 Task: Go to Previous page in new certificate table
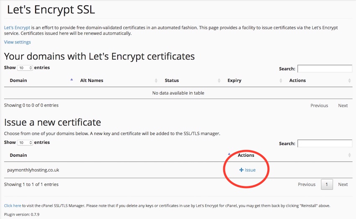click(x=307, y=184)
